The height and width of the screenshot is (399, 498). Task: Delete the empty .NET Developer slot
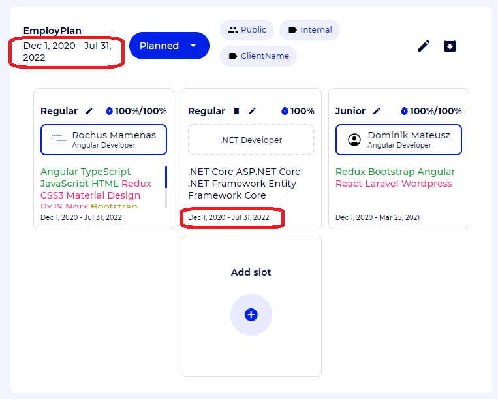click(236, 111)
